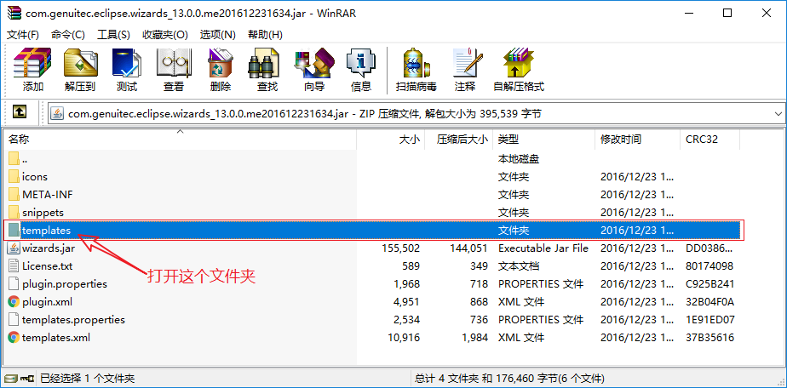This screenshot has height=388, width=787.
Task: Sort by the 压缩后大小 column header
Action: (x=459, y=140)
